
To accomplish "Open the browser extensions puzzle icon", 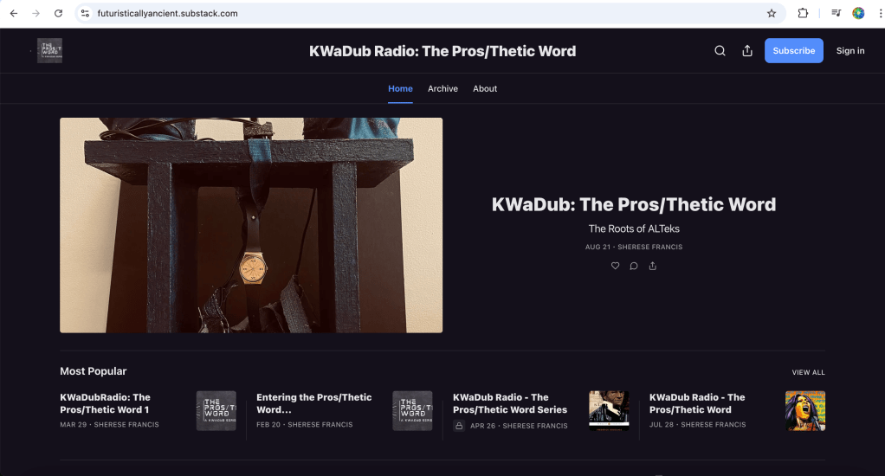I will [803, 14].
